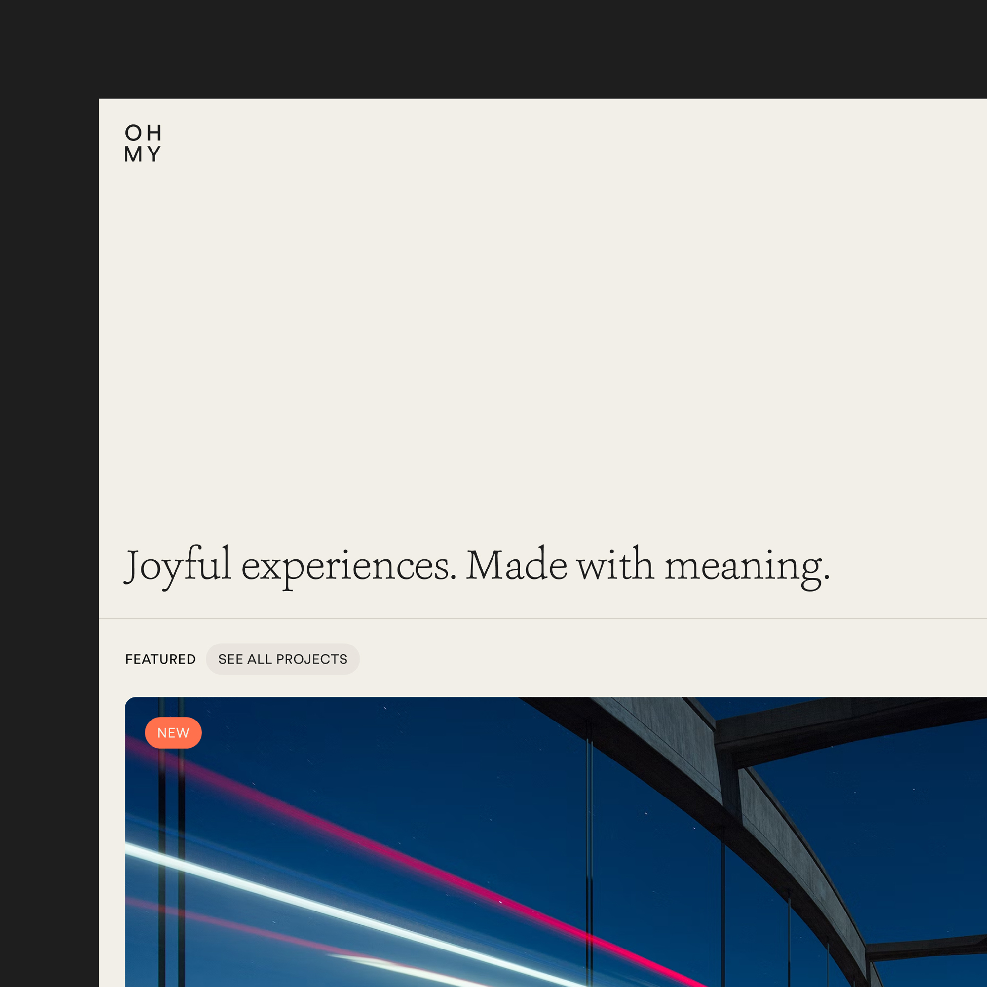This screenshot has height=987, width=987.
Task: Select the FEATURED label
Action: 160,659
